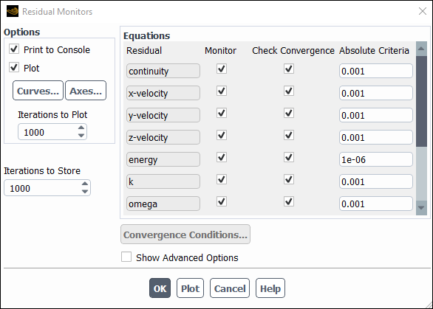Viewport: 433px width, 309px height.
Task: Increase Iterations to Store value
Action: tap(85, 184)
